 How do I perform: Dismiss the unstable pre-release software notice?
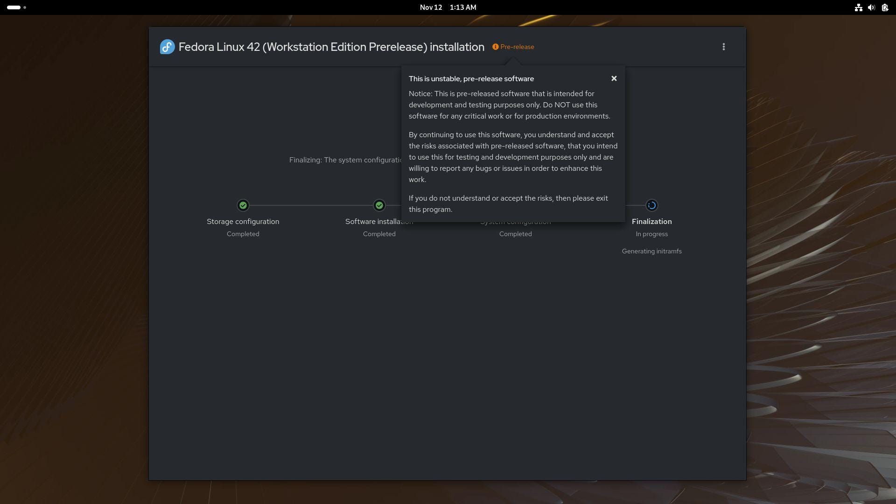coord(614,78)
